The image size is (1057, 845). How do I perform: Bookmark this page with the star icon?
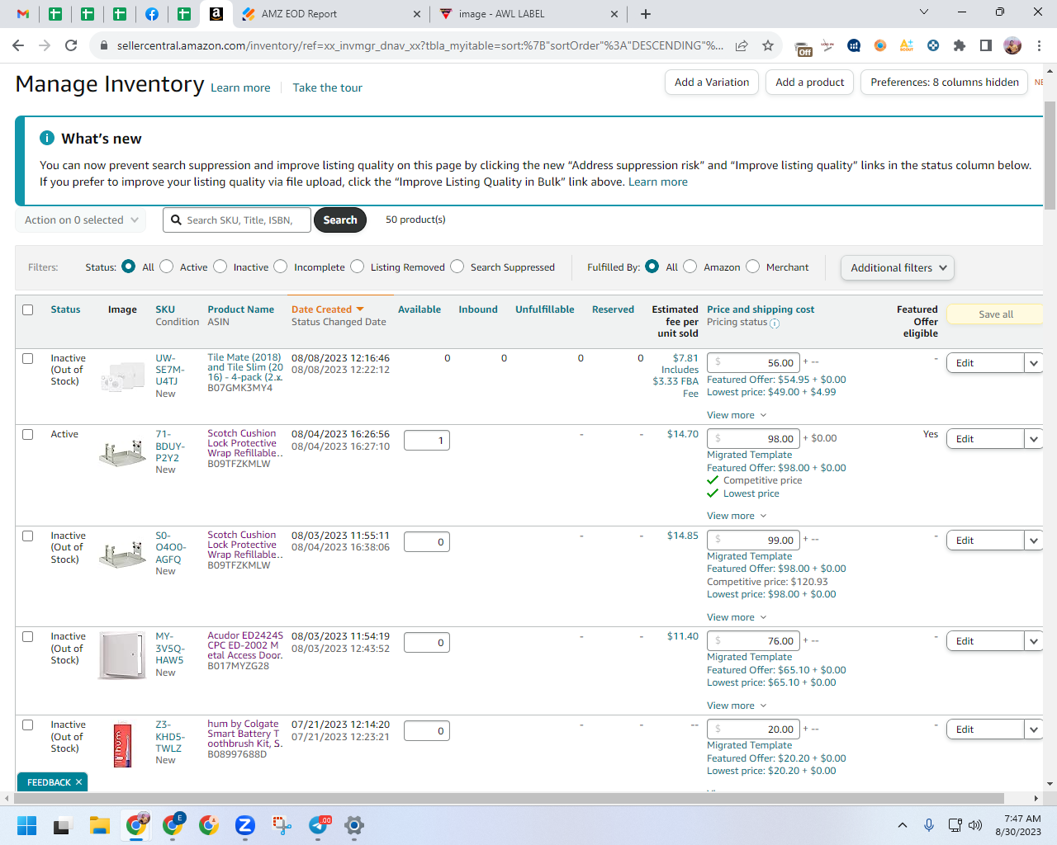click(768, 45)
